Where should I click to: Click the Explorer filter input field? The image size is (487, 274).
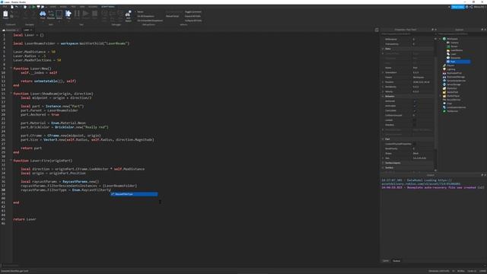(x=461, y=33)
